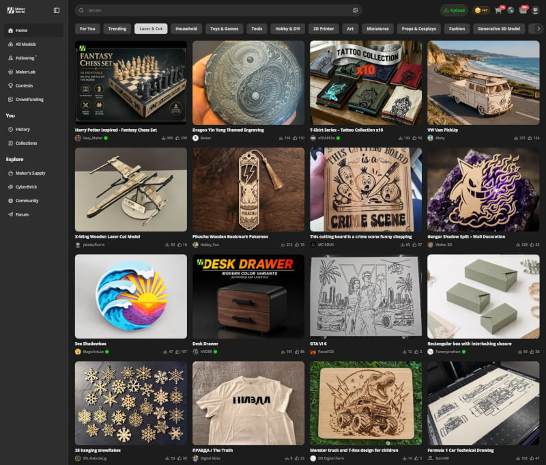Open the Formula 1 Car Technical Drawing thumbnail

pos(483,403)
